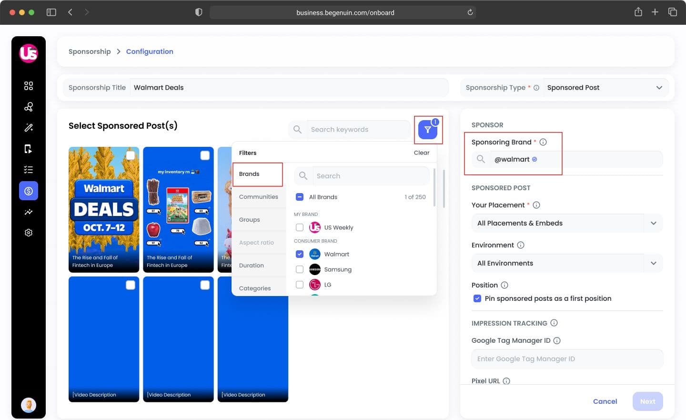The width and height of the screenshot is (686, 420).
Task: Expand the All Environments dropdown
Action: (x=567, y=263)
